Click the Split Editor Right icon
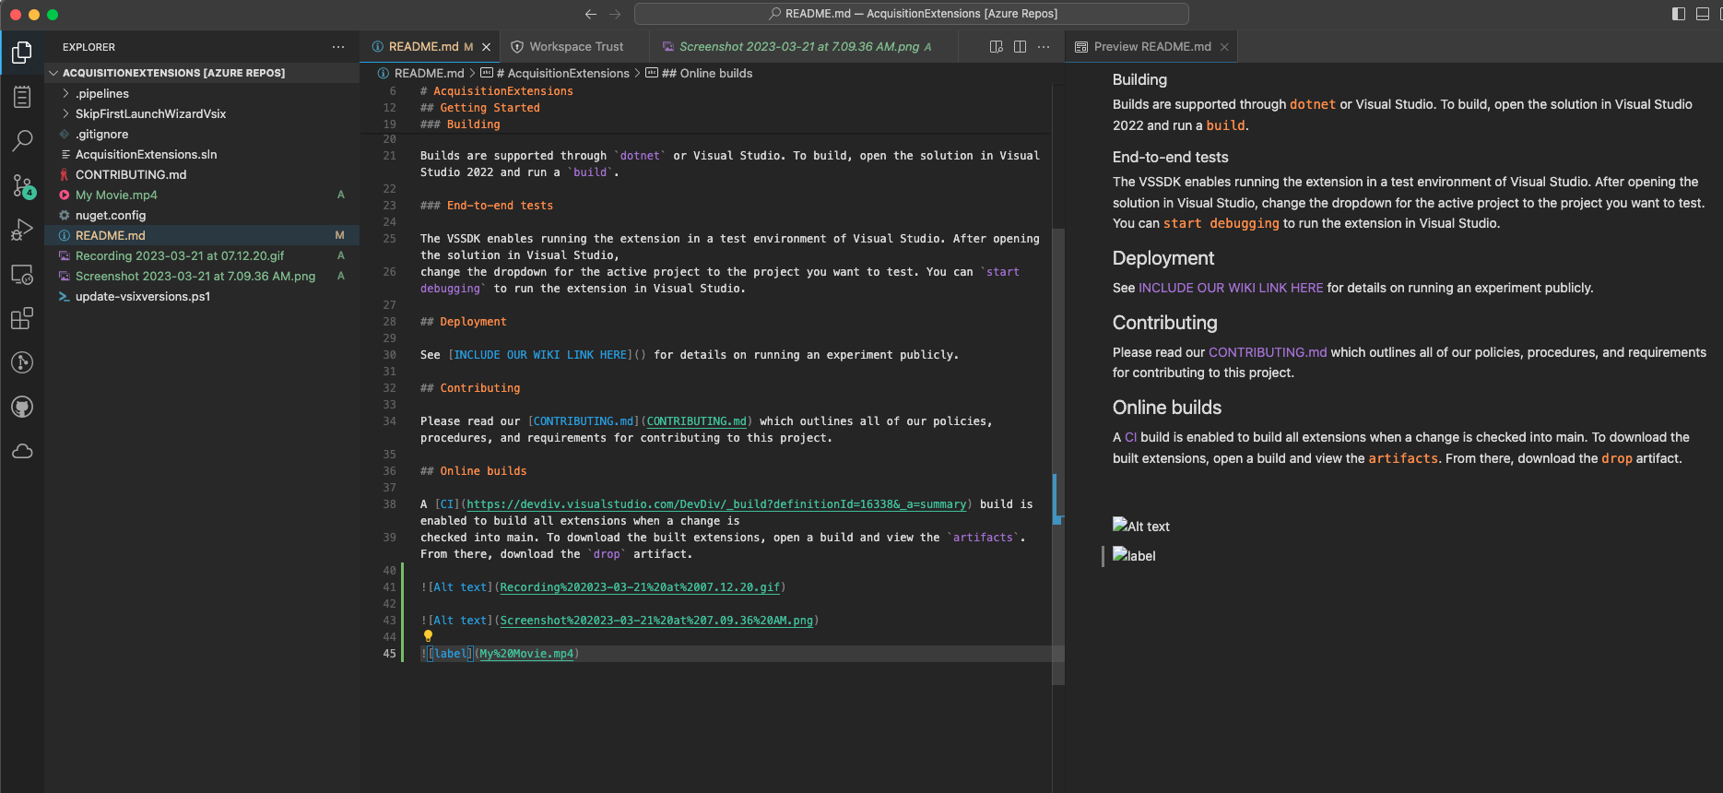1723x793 pixels. 1020,47
